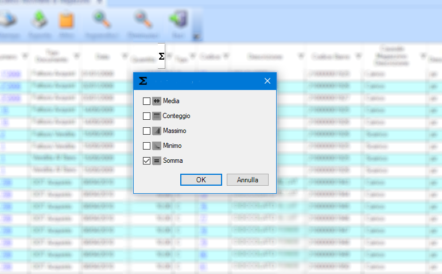Click the exit door toolbar icon
This screenshot has height=274, width=442.
pos(176,21)
